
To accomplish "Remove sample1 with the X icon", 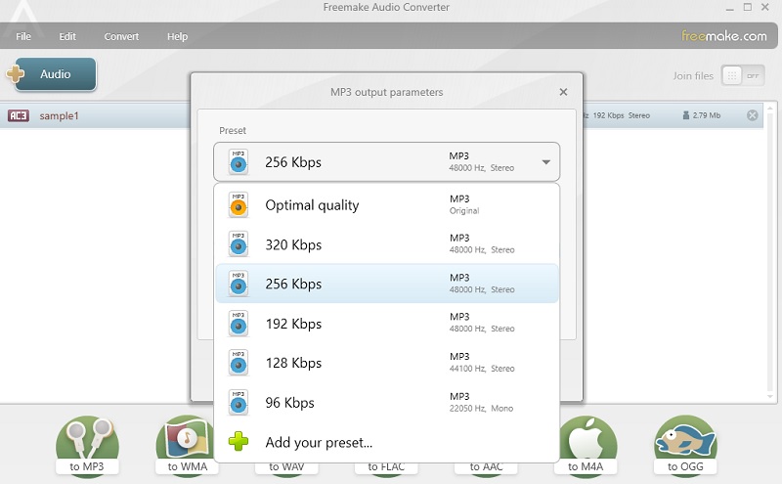I will [x=752, y=115].
